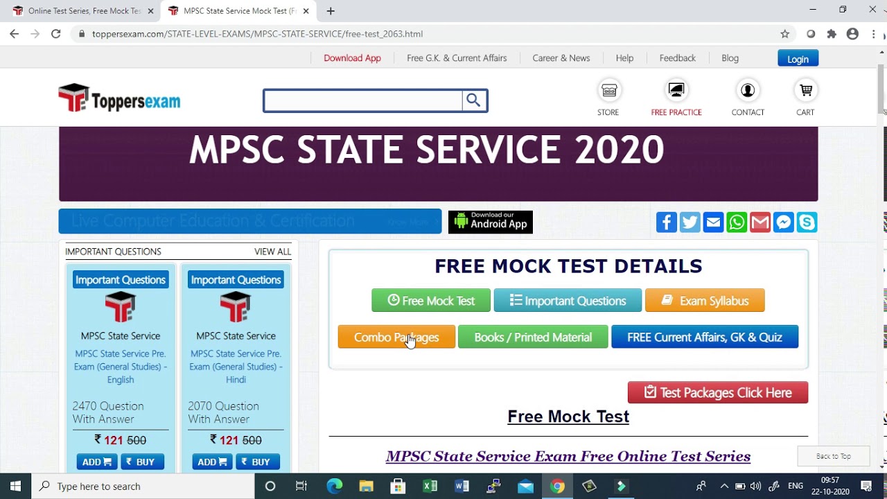Open Microsoft Store from taskbar
Image resolution: width=887 pixels, height=499 pixels.
click(x=398, y=487)
